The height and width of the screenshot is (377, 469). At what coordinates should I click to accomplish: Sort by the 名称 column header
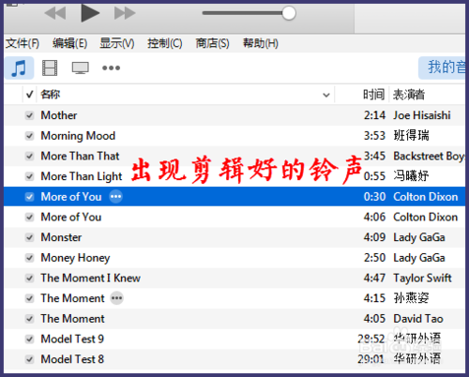[51, 94]
